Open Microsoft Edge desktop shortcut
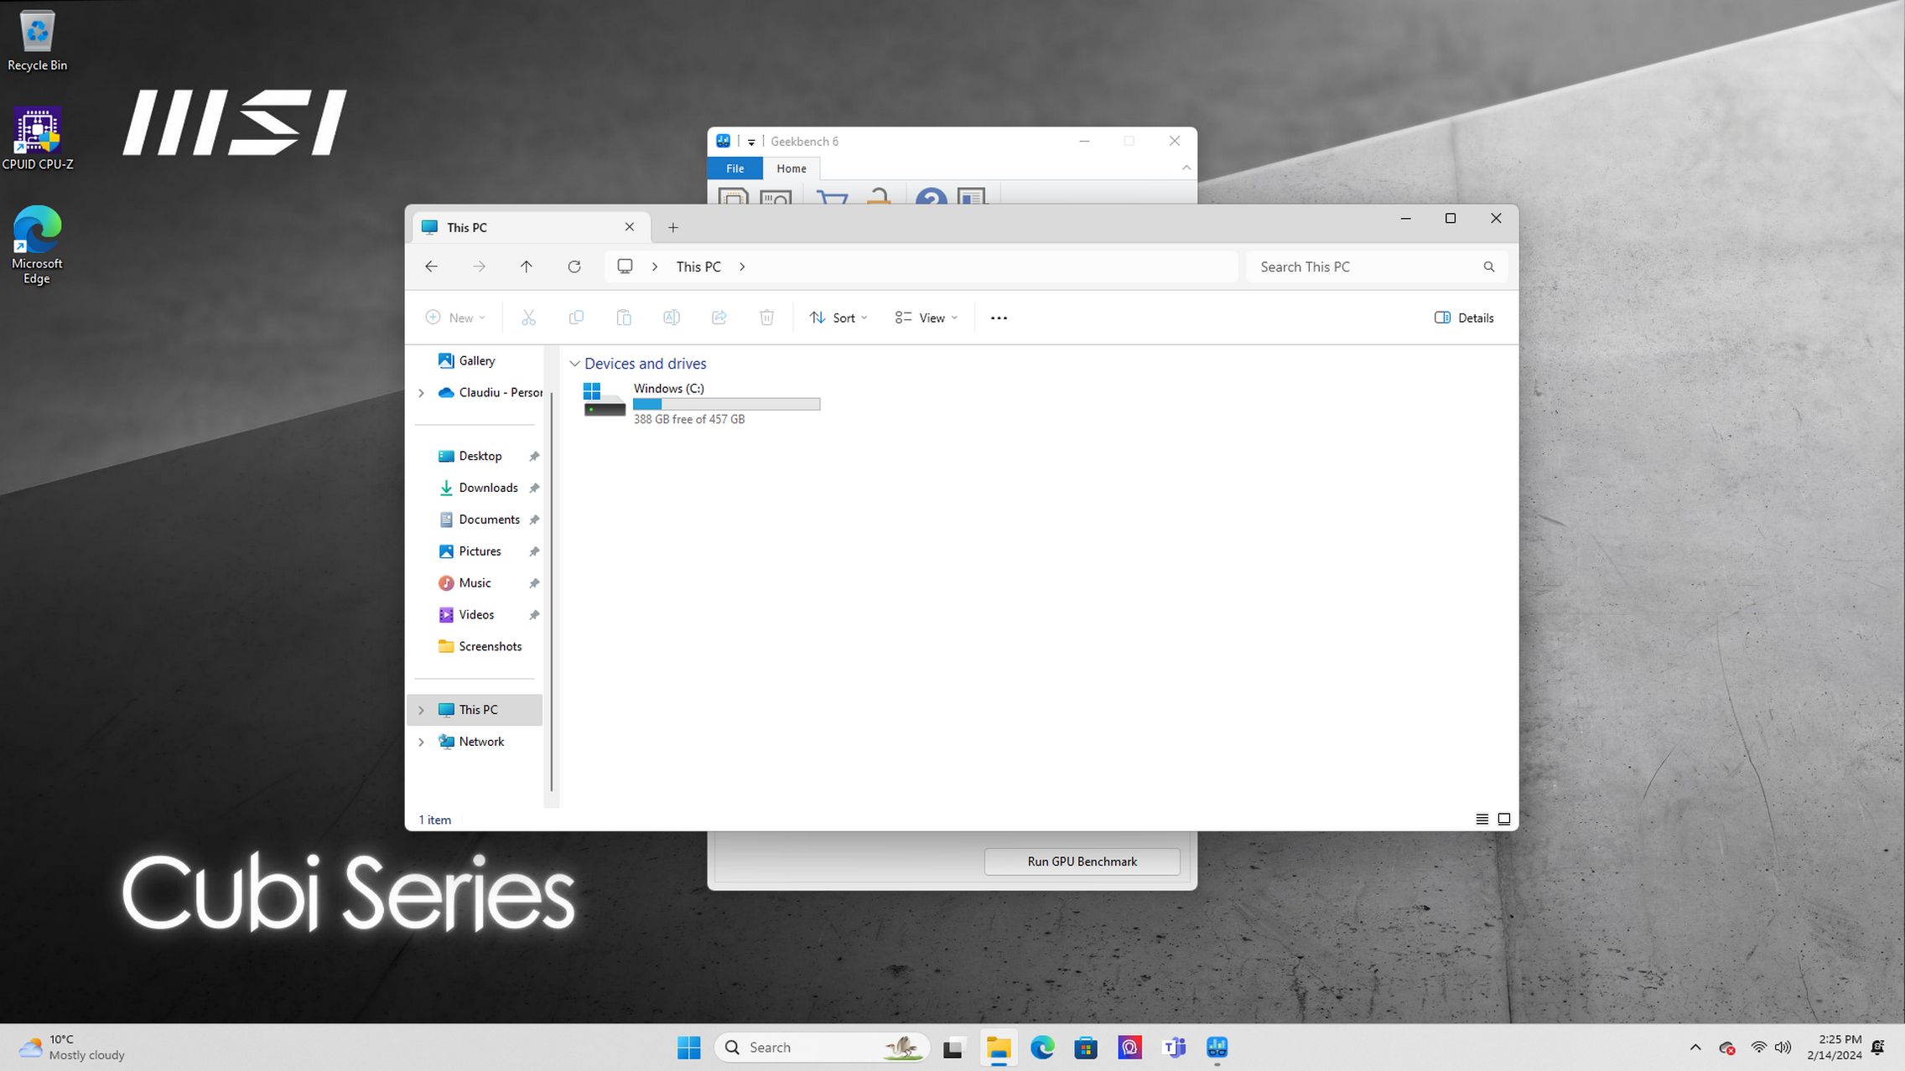 [37, 245]
